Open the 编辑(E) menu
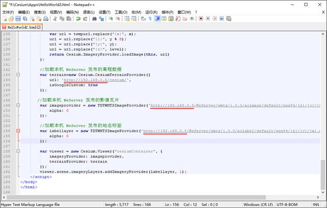This screenshot has width=327, height=208. click(x=24, y=12)
